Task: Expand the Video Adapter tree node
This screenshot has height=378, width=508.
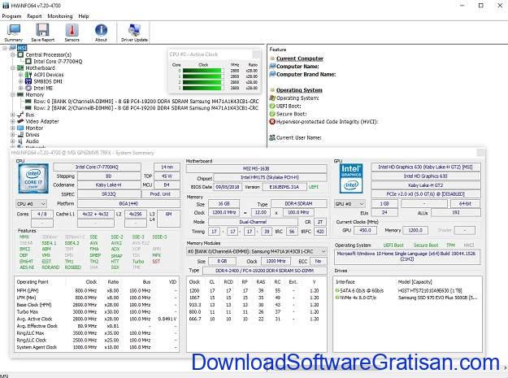Action: pyautogui.click(x=13, y=121)
